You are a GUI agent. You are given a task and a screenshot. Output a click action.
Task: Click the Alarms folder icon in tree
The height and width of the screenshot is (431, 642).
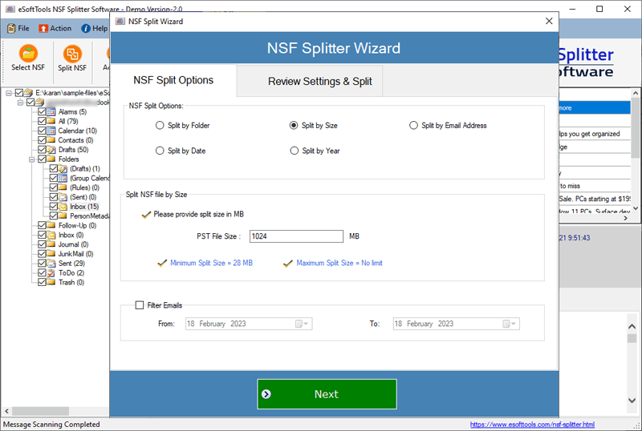51,111
